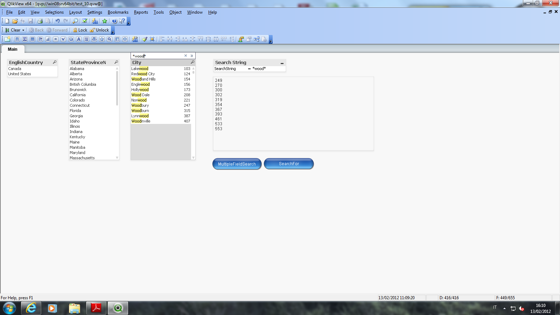
Task: Select the Format Painter brush icon
Action: [x=145, y=39]
